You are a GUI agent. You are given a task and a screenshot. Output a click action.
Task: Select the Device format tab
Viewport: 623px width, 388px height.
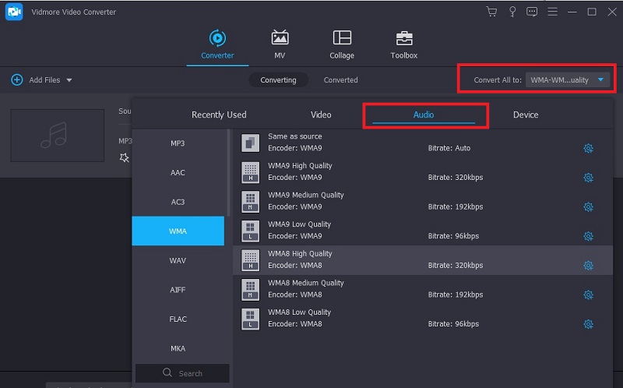(x=526, y=115)
